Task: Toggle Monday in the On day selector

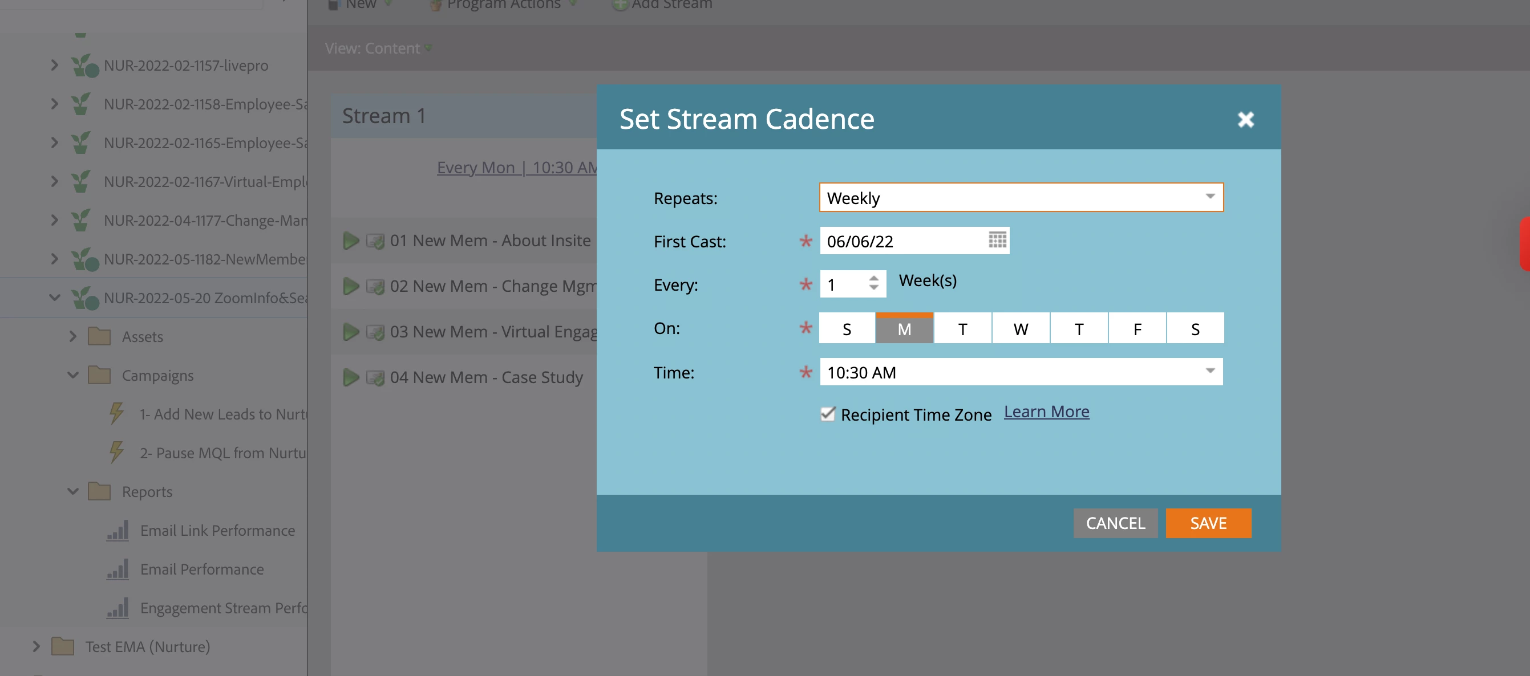Action: (x=904, y=329)
